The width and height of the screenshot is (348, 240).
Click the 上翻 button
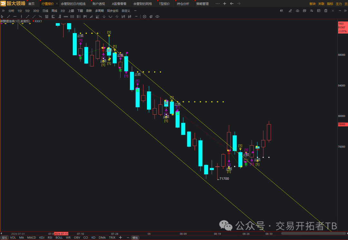(71, 11)
